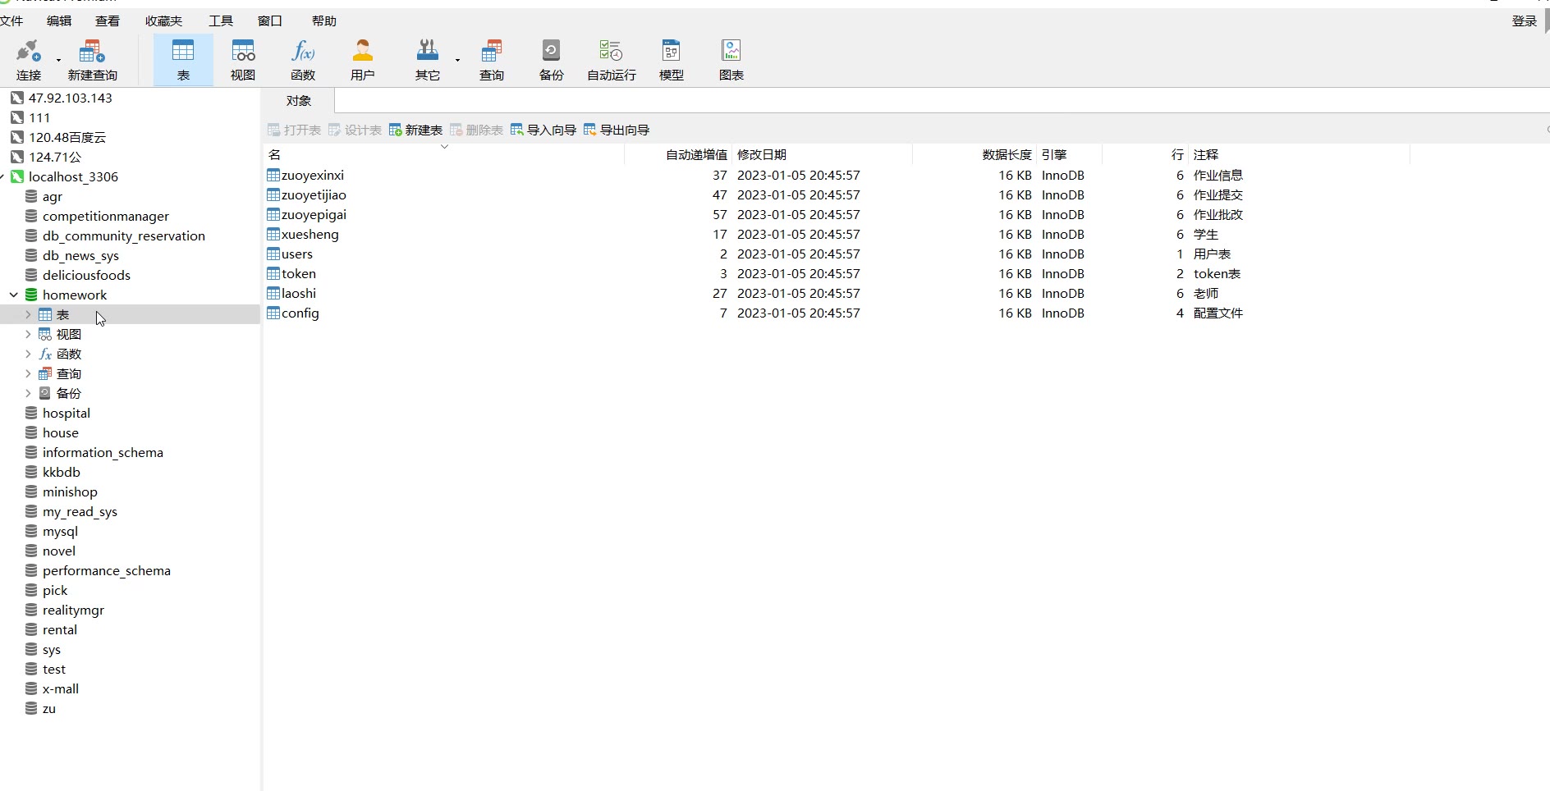Expand the 视图 node under homework
This screenshot has width=1550, height=791.
click(x=28, y=334)
